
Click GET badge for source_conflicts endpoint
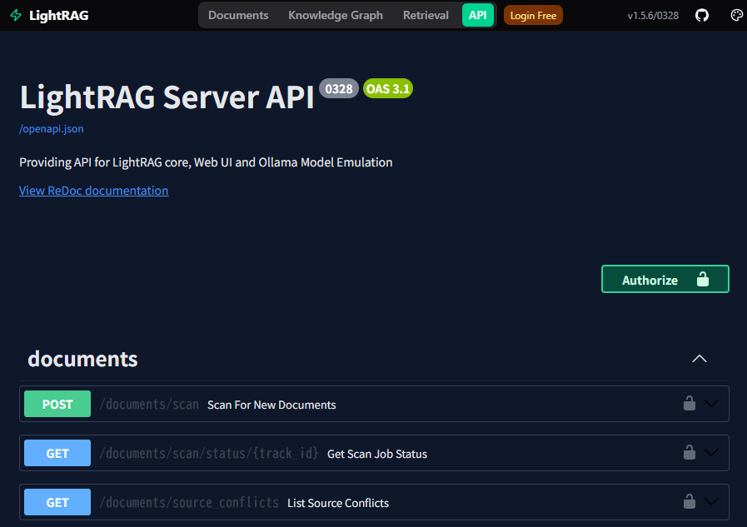click(x=57, y=502)
